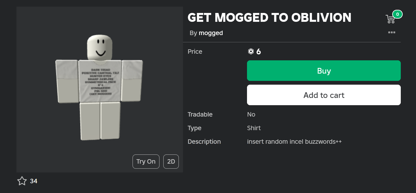Favorite the item with the star icon
416x193 pixels.
pyautogui.click(x=22, y=181)
